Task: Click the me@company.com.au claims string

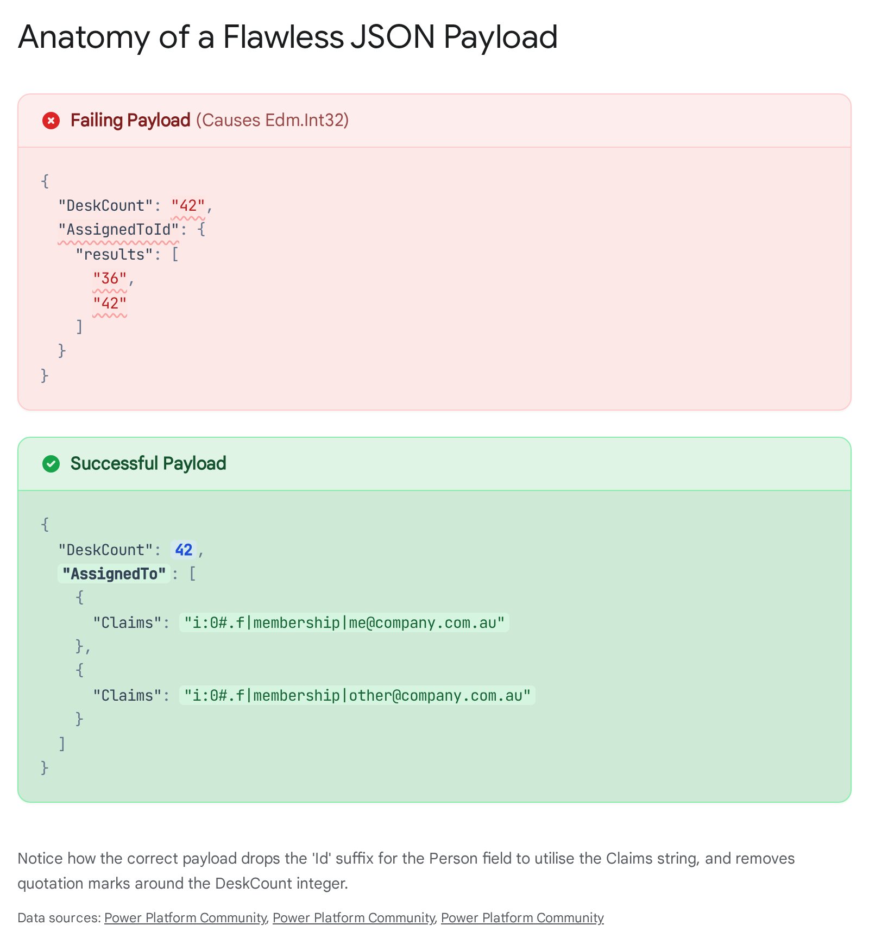Action: point(344,622)
